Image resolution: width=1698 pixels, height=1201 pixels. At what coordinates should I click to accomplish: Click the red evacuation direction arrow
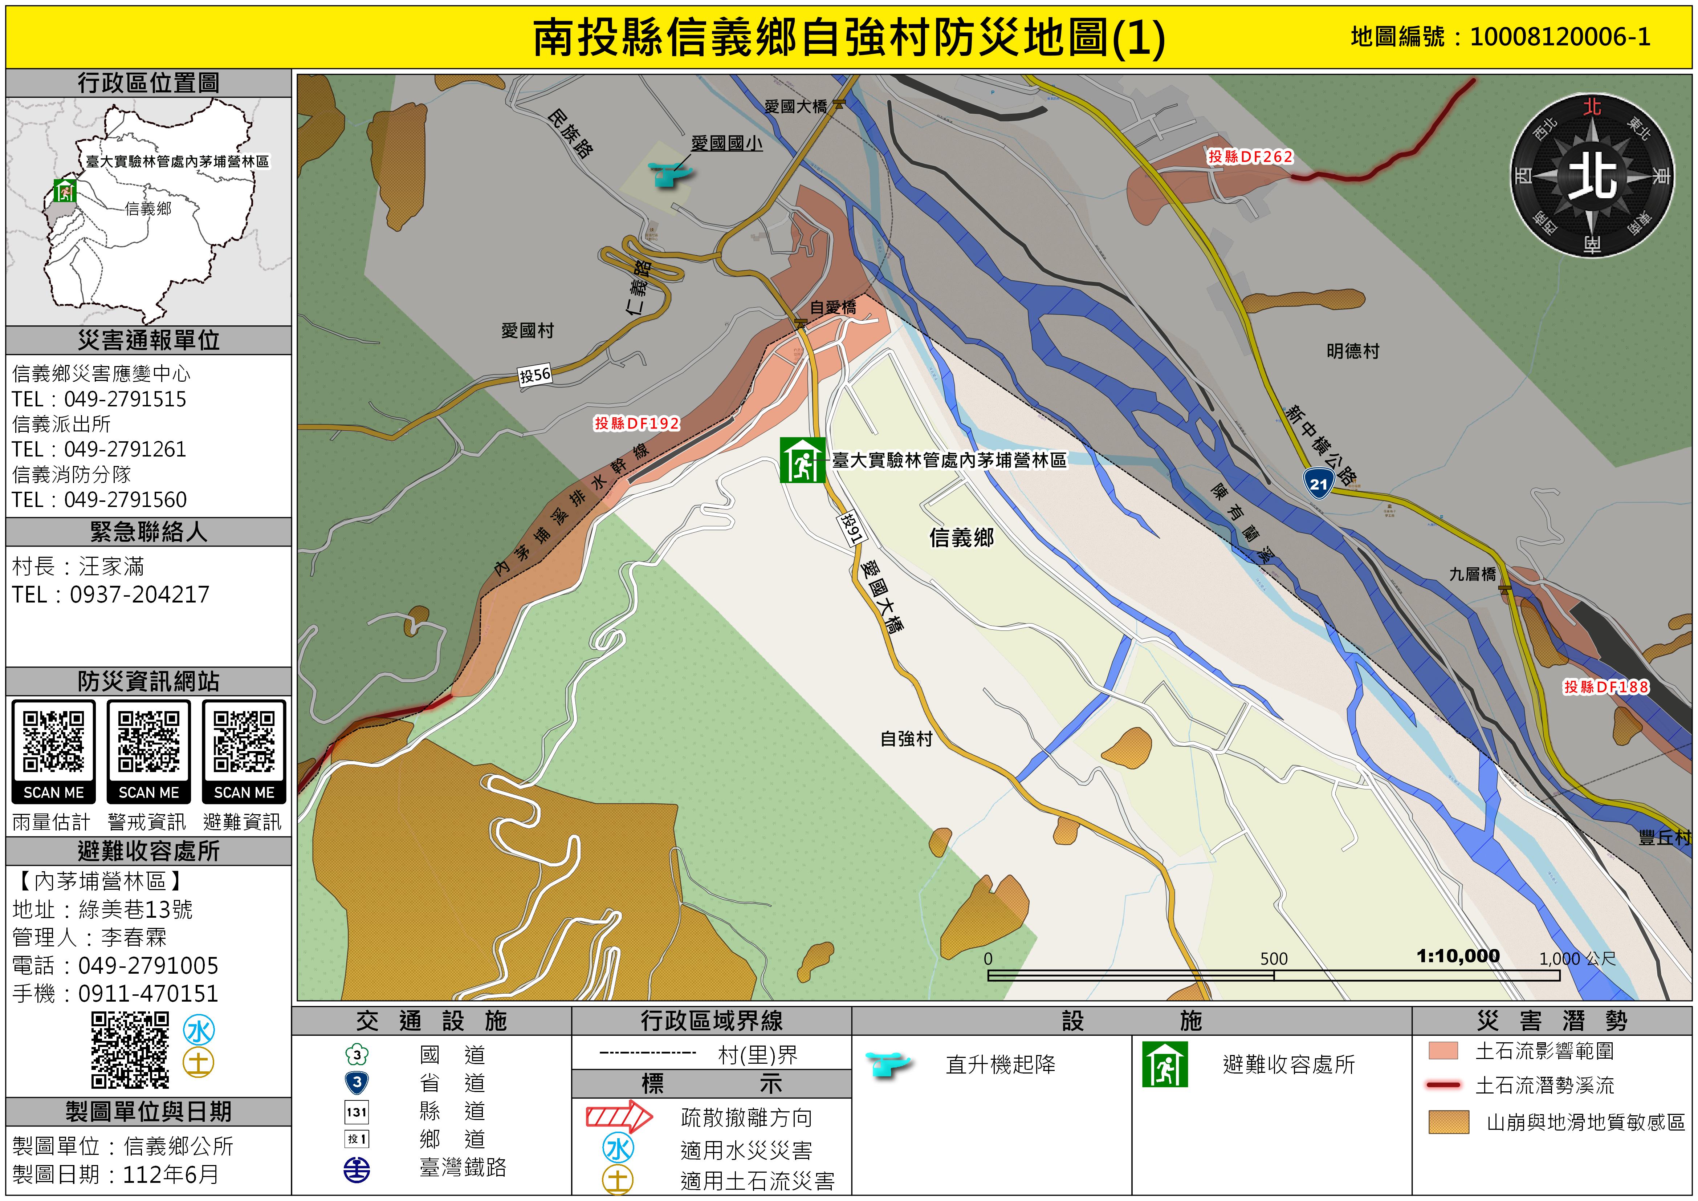click(x=619, y=1116)
